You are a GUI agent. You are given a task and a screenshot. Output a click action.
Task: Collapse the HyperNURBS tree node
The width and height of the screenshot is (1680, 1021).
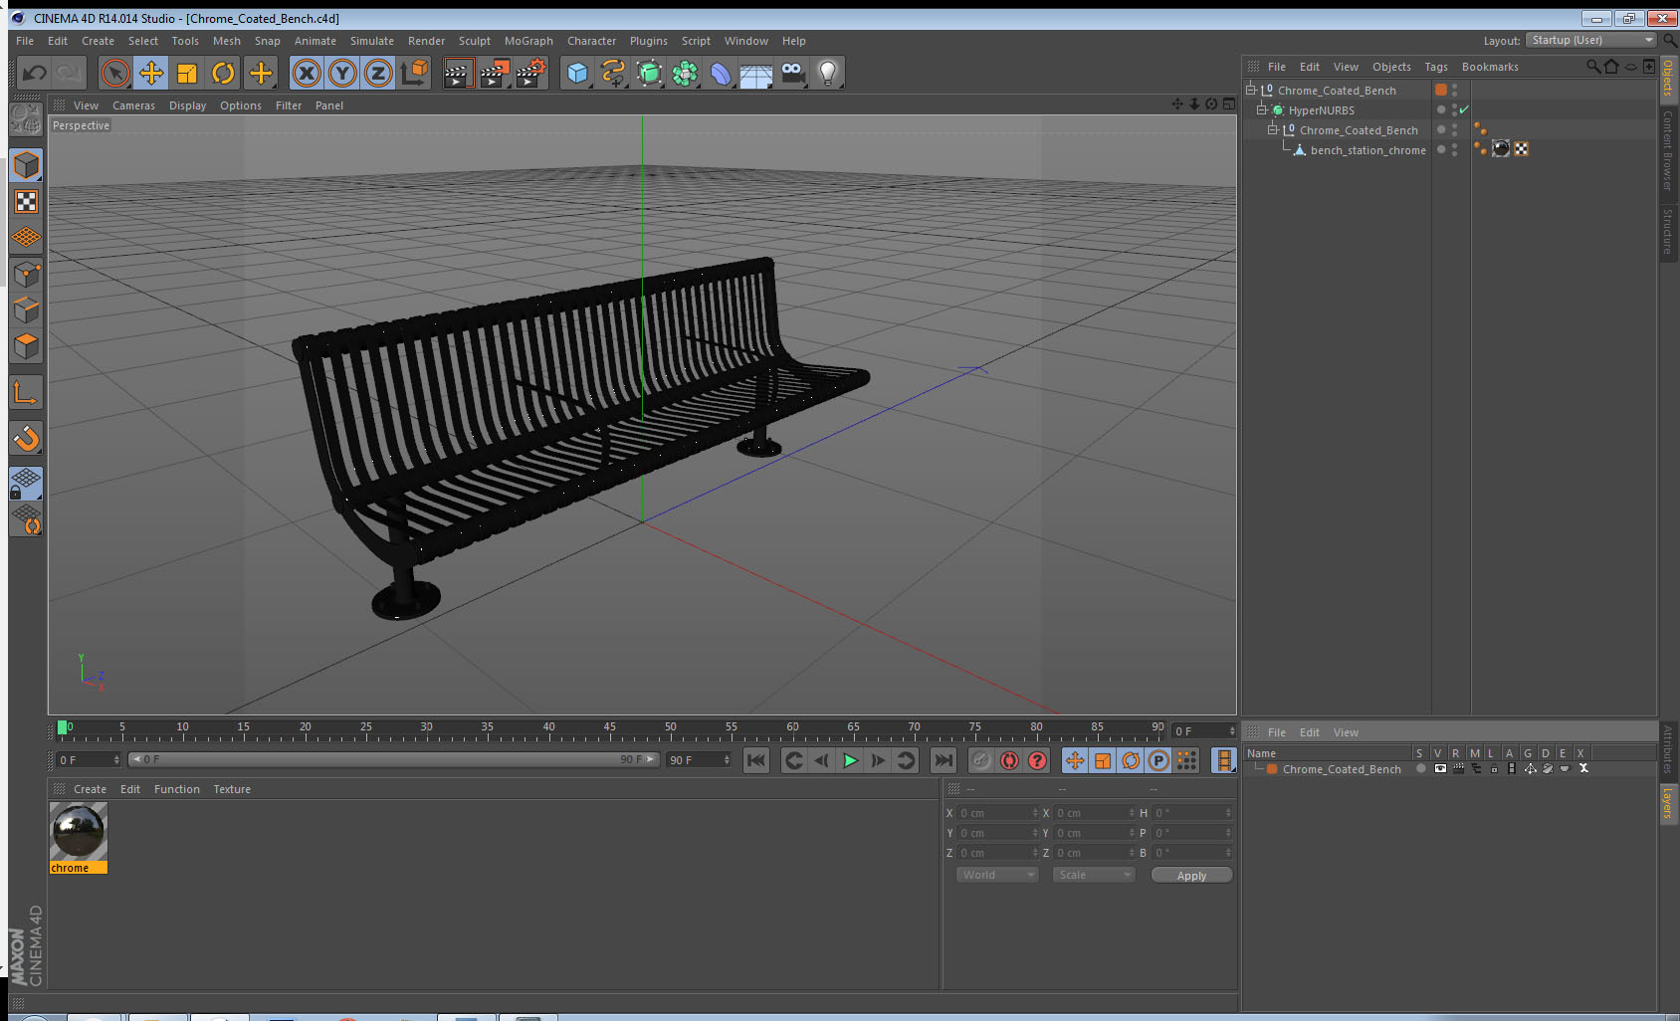point(1261,109)
